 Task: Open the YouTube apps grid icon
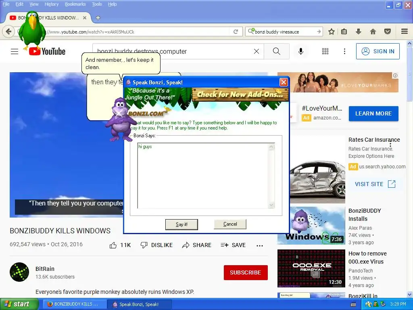(325, 51)
